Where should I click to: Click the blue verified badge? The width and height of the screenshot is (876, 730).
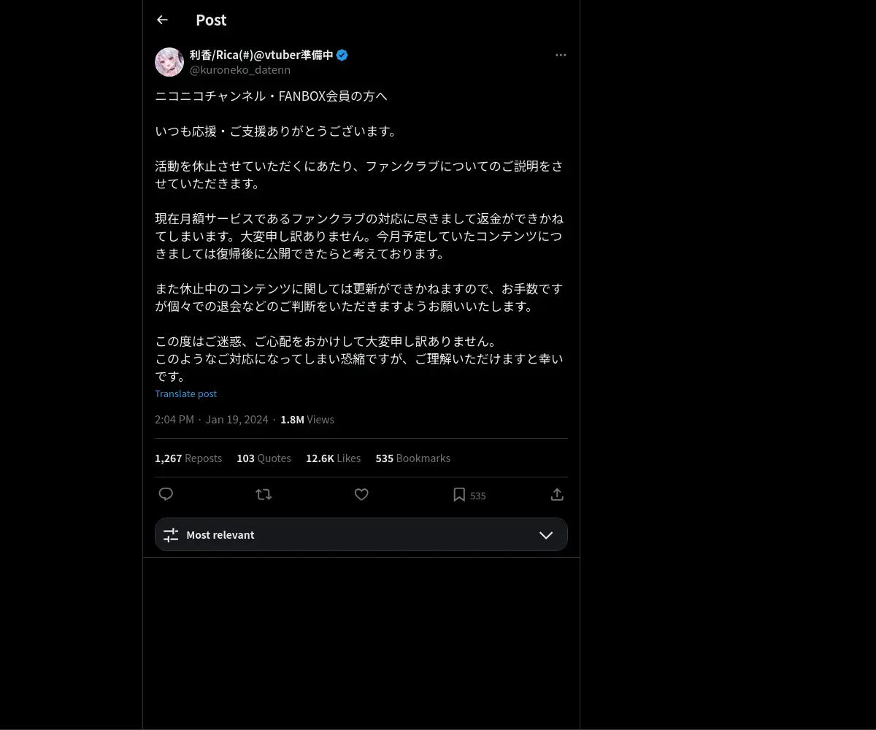(x=342, y=55)
